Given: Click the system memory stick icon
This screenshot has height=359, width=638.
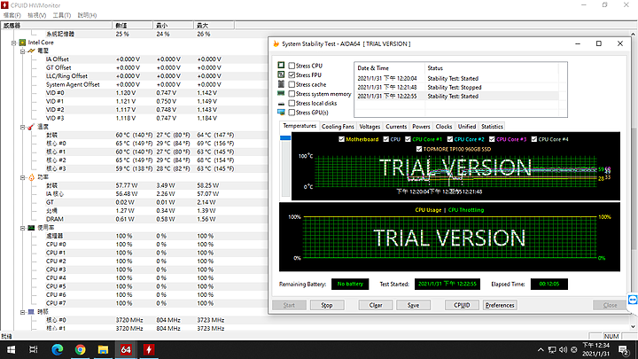Looking at the screenshot, I should [x=281, y=93].
